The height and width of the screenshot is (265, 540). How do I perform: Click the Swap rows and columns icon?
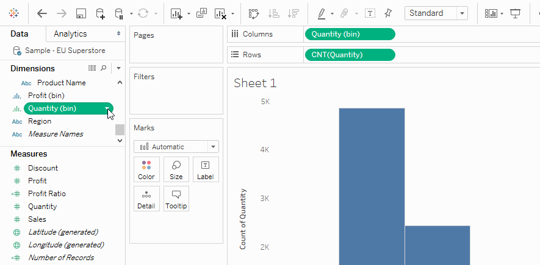pos(254,13)
